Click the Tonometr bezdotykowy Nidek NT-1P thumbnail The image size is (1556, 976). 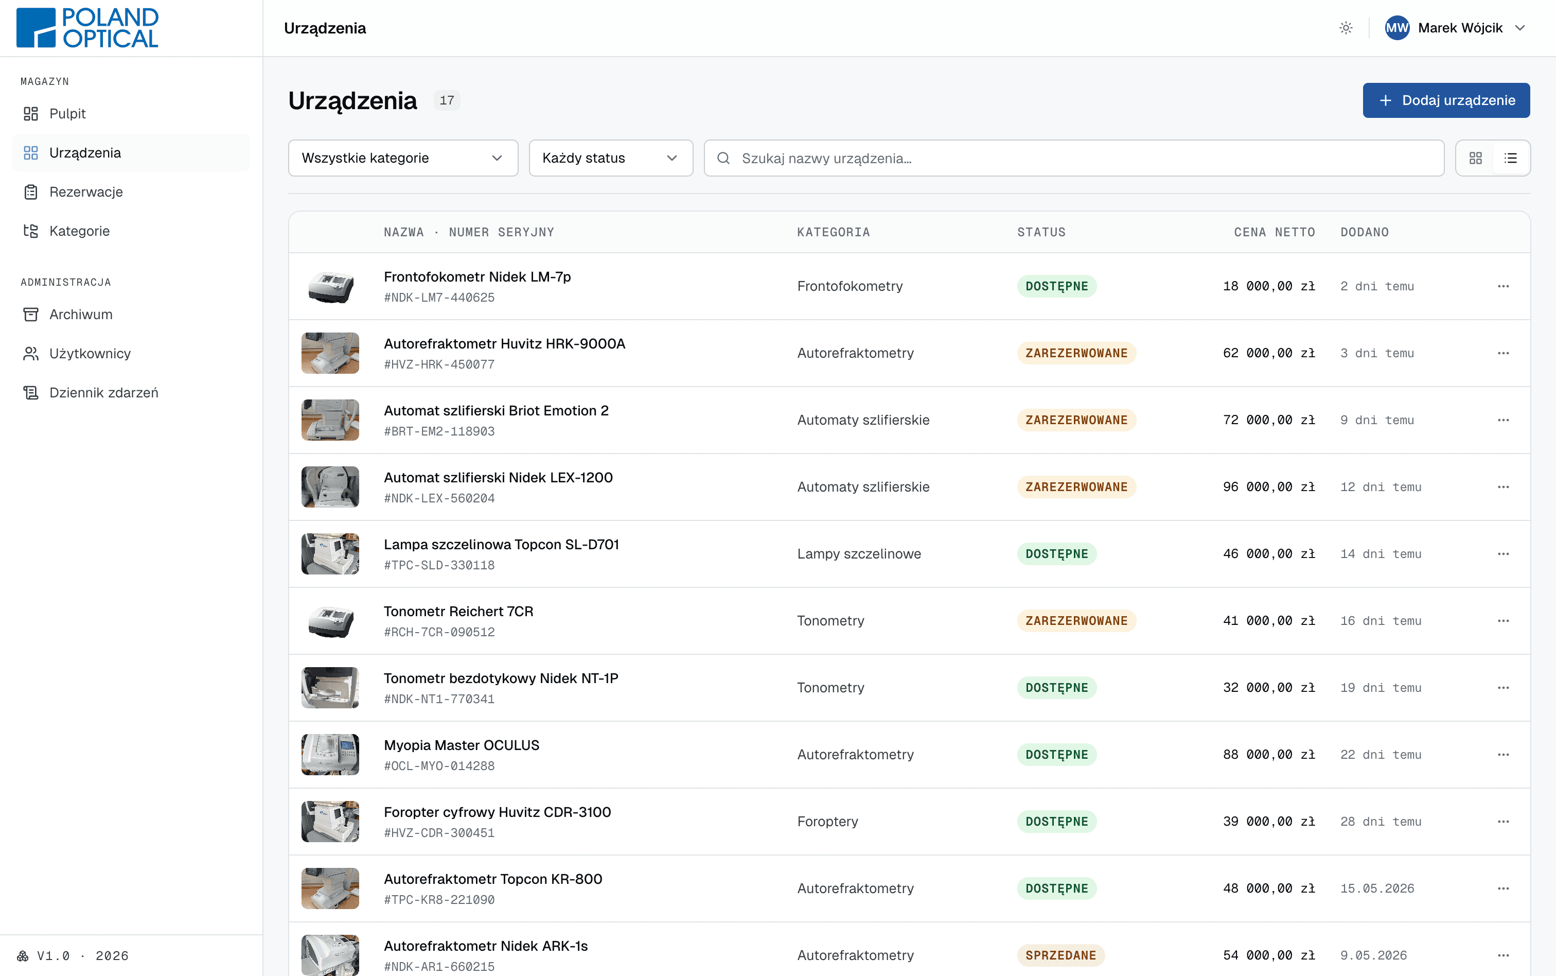(330, 687)
